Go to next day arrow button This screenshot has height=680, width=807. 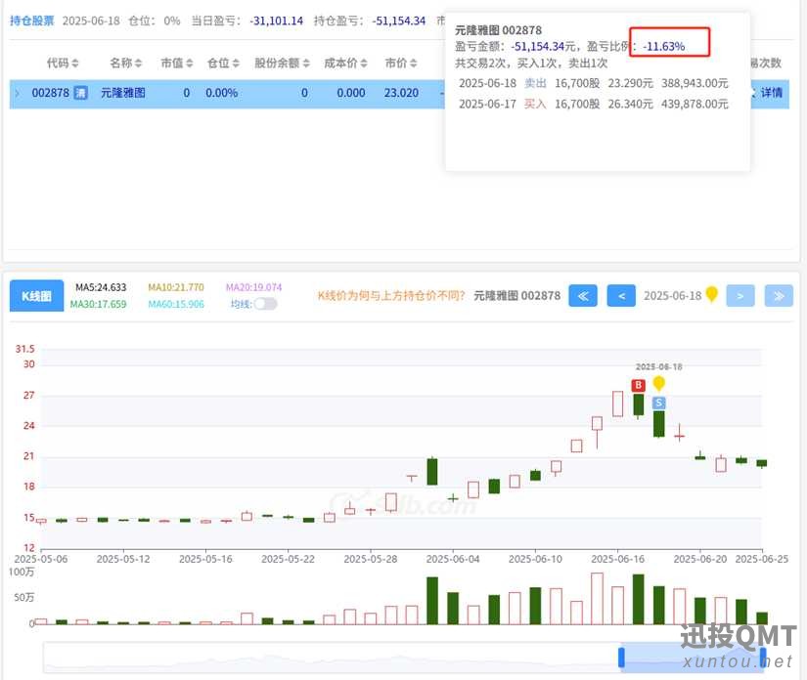click(740, 296)
